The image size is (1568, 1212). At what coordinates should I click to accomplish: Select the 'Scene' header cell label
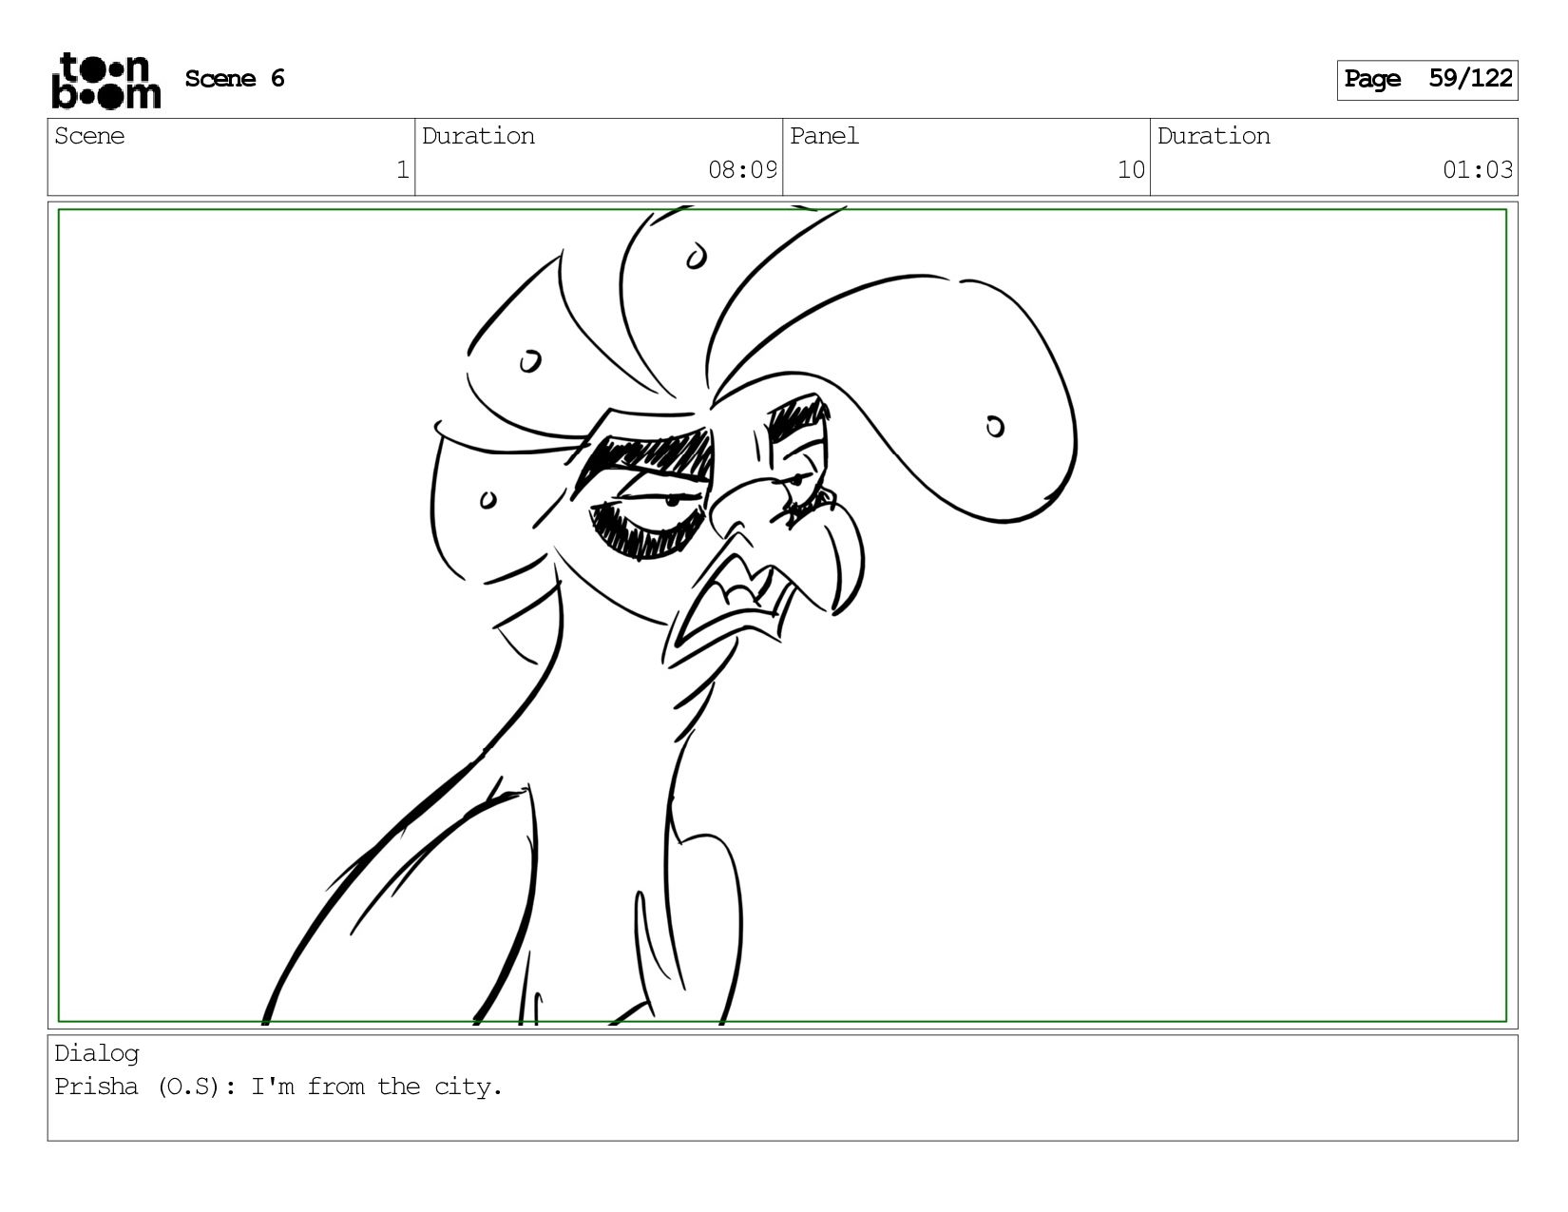point(89,136)
